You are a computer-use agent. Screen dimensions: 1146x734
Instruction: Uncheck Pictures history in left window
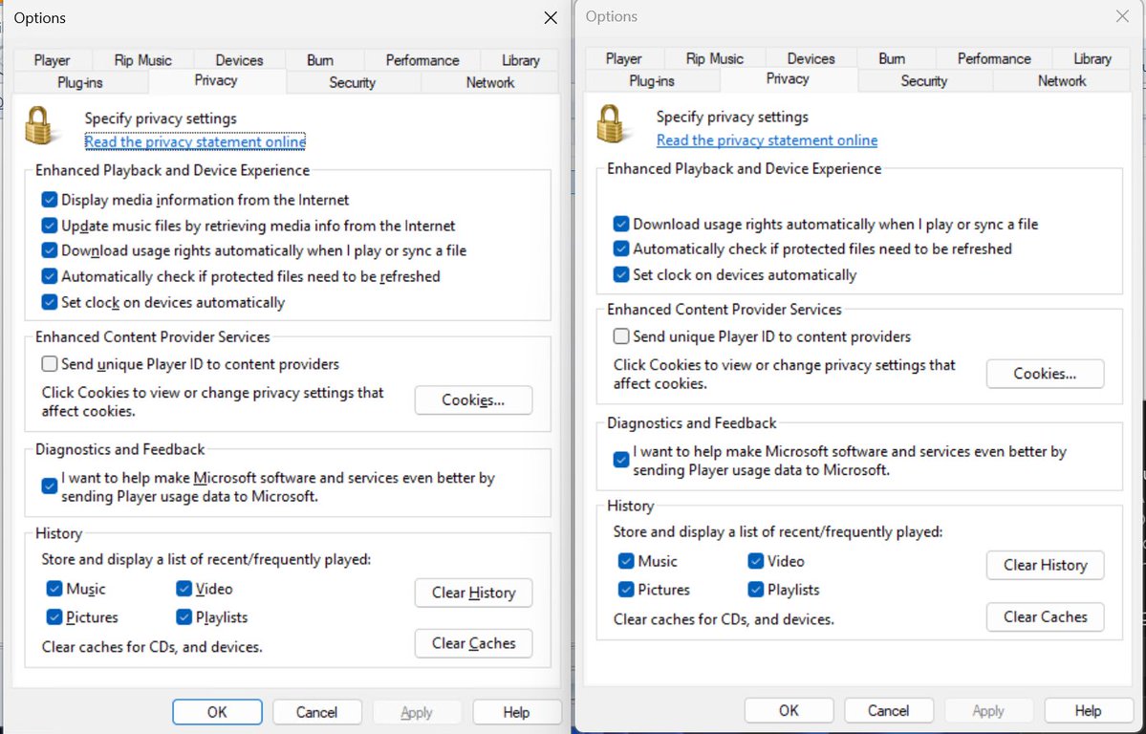point(54,617)
